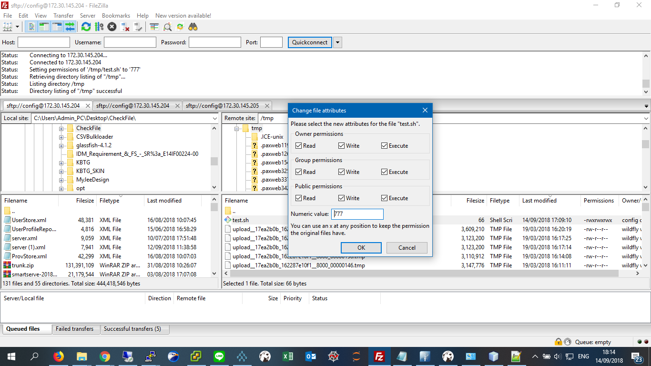651x366 pixels.
Task: Uncheck Public permissions Write
Action: coord(341,198)
